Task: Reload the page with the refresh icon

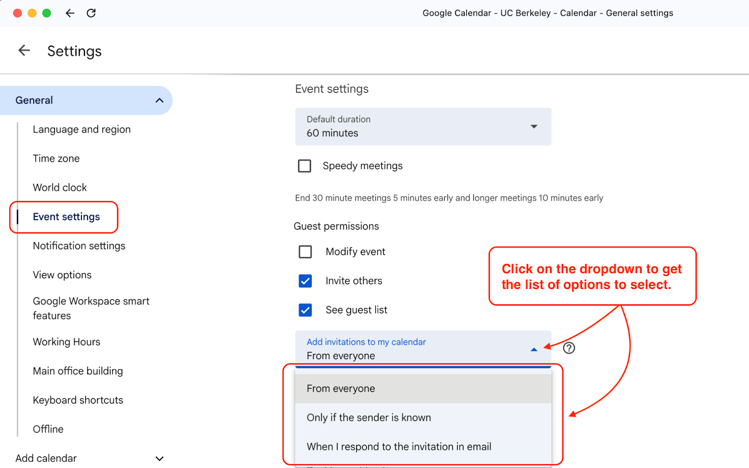Action: click(x=91, y=13)
